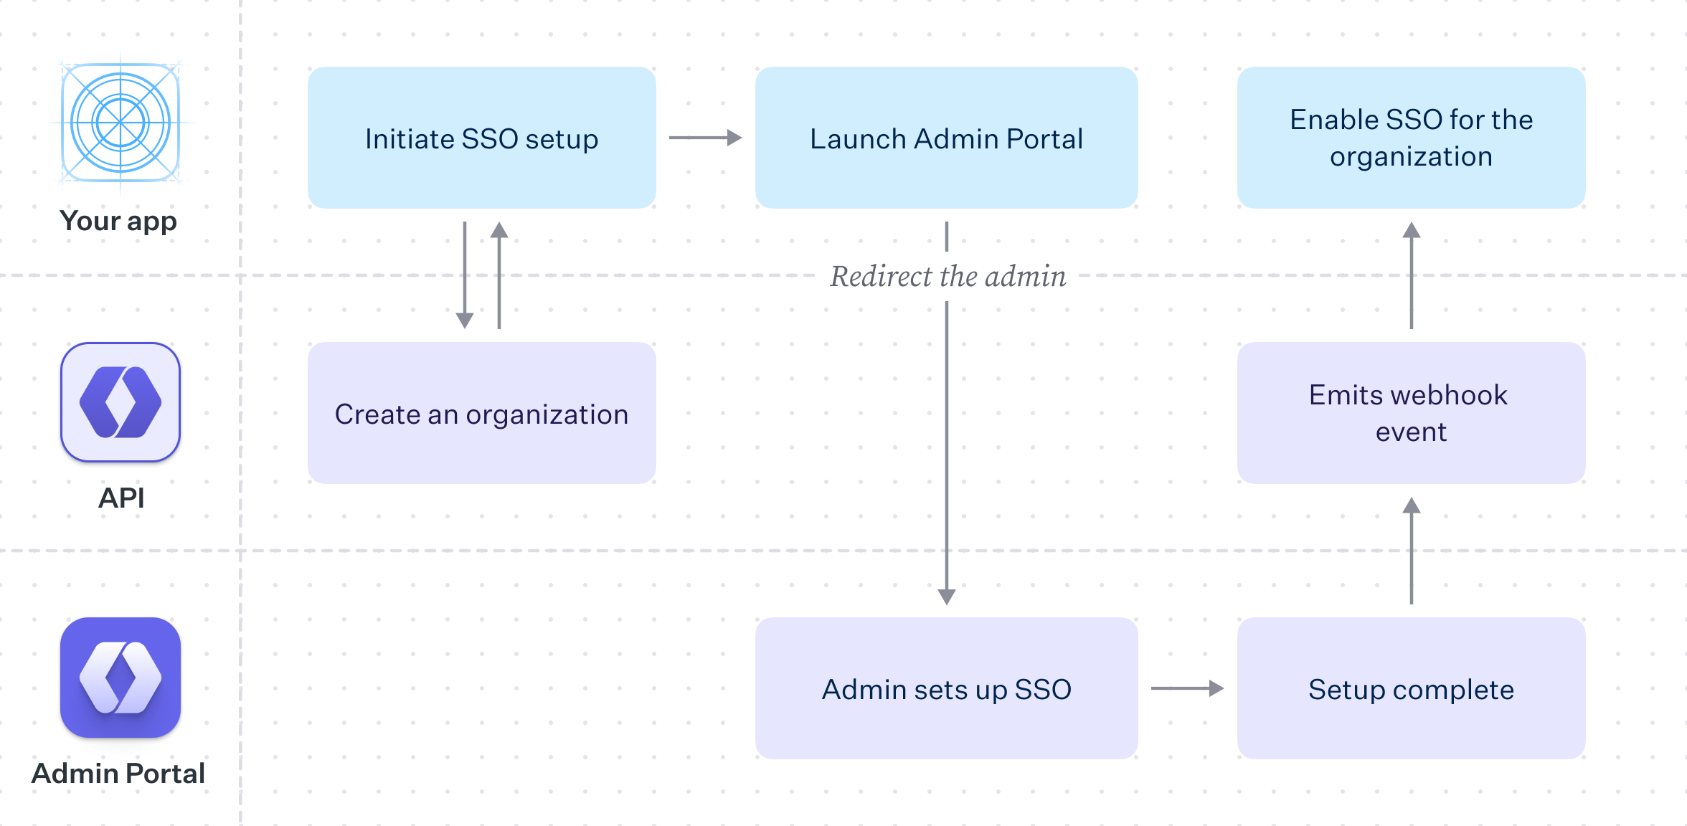Click 'Enable SSO for the organization'

coord(1411,138)
